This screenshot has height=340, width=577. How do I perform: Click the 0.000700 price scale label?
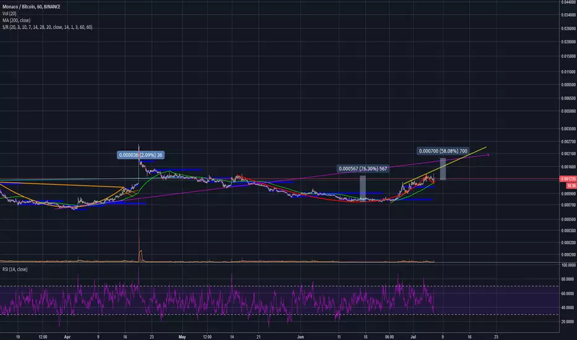[568, 205]
